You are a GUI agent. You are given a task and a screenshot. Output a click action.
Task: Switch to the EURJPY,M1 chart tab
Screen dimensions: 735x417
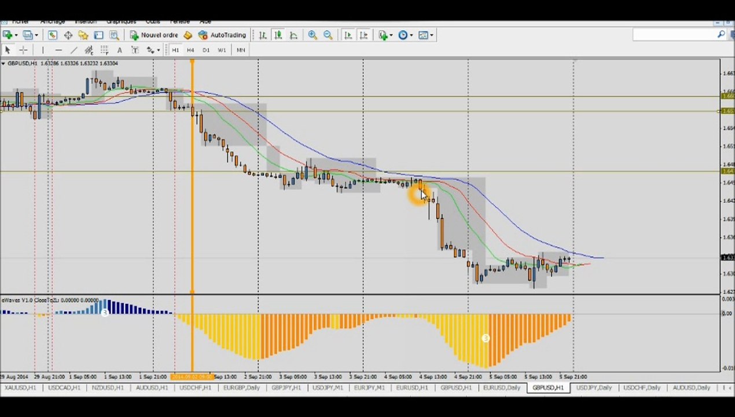(369, 387)
